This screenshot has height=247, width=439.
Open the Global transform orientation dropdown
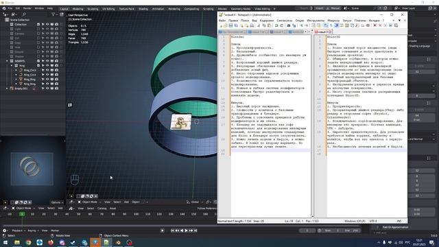[x=194, y=202]
